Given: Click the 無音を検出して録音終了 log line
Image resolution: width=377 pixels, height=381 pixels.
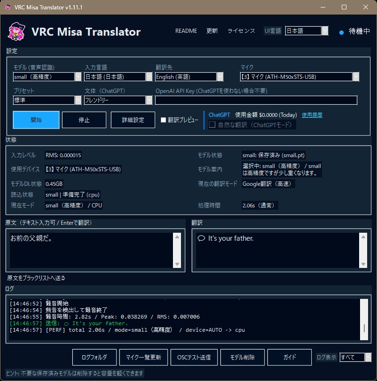Looking at the screenshot, I should [x=58, y=310].
